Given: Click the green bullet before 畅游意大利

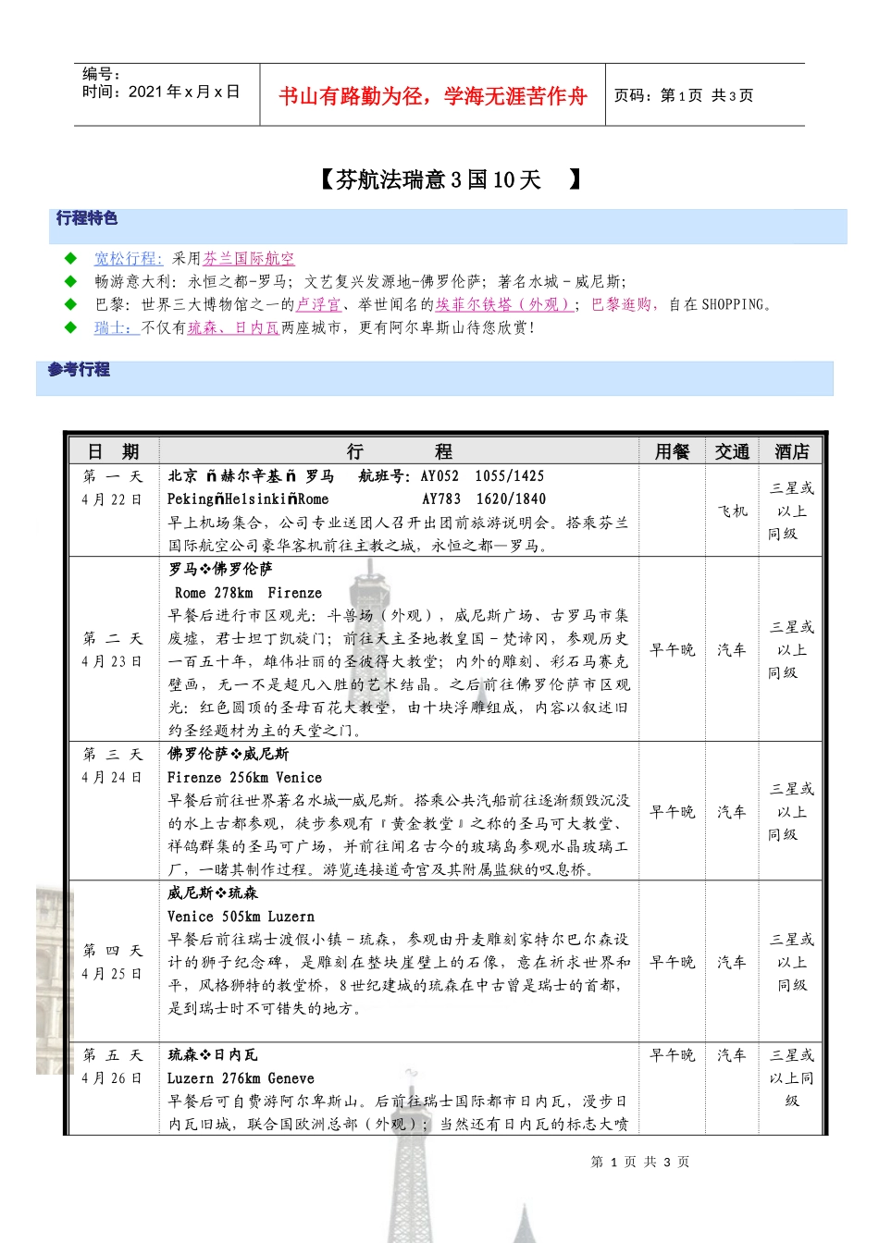Looking at the screenshot, I should pos(71,281).
